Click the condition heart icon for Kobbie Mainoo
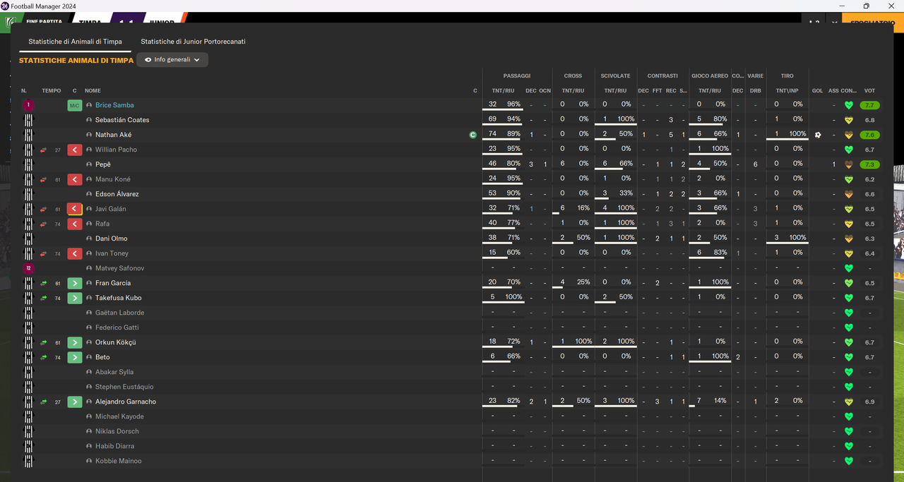This screenshot has width=904, height=482. (849, 461)
